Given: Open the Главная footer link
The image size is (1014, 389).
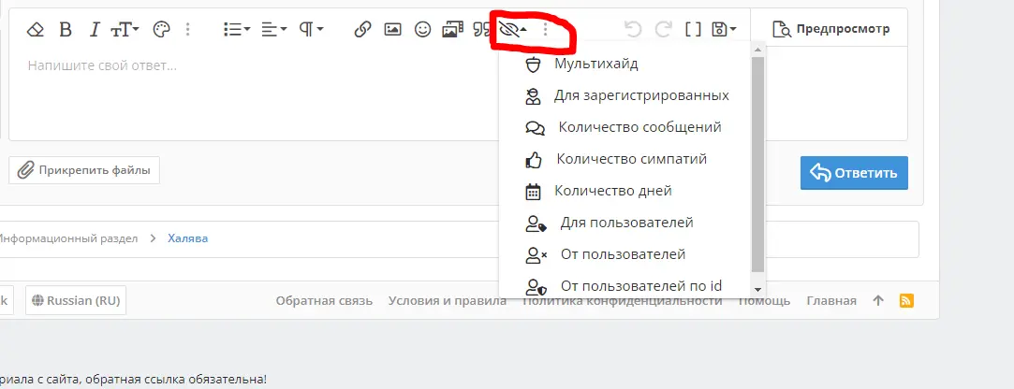Looking at the screenshot, I should click(x=831, y=300).
